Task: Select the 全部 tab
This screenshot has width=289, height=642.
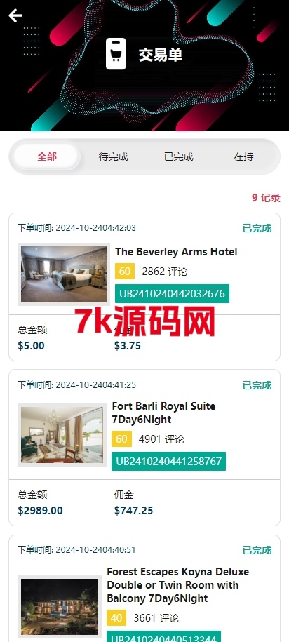Action: pyautogui.click(x=47, y=156)
